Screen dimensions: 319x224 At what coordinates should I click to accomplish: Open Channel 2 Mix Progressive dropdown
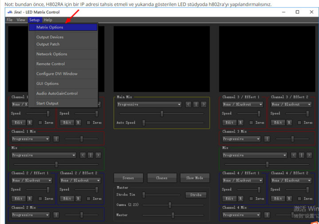[x=30, y=215]
